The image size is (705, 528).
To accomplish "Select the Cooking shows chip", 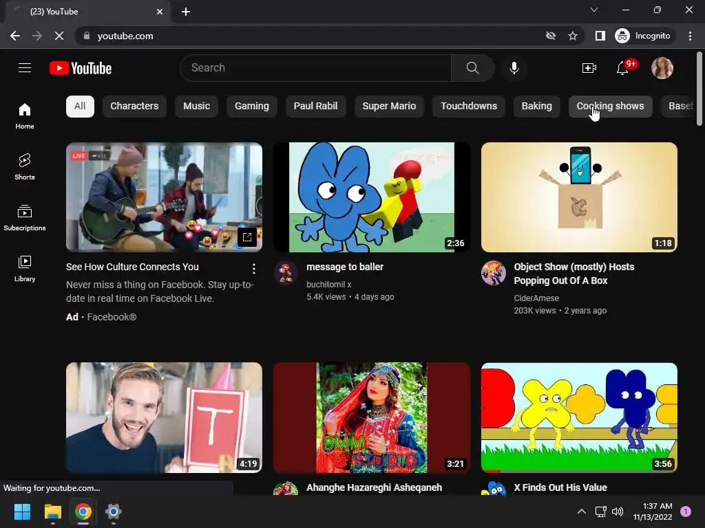I will [610, 107].
